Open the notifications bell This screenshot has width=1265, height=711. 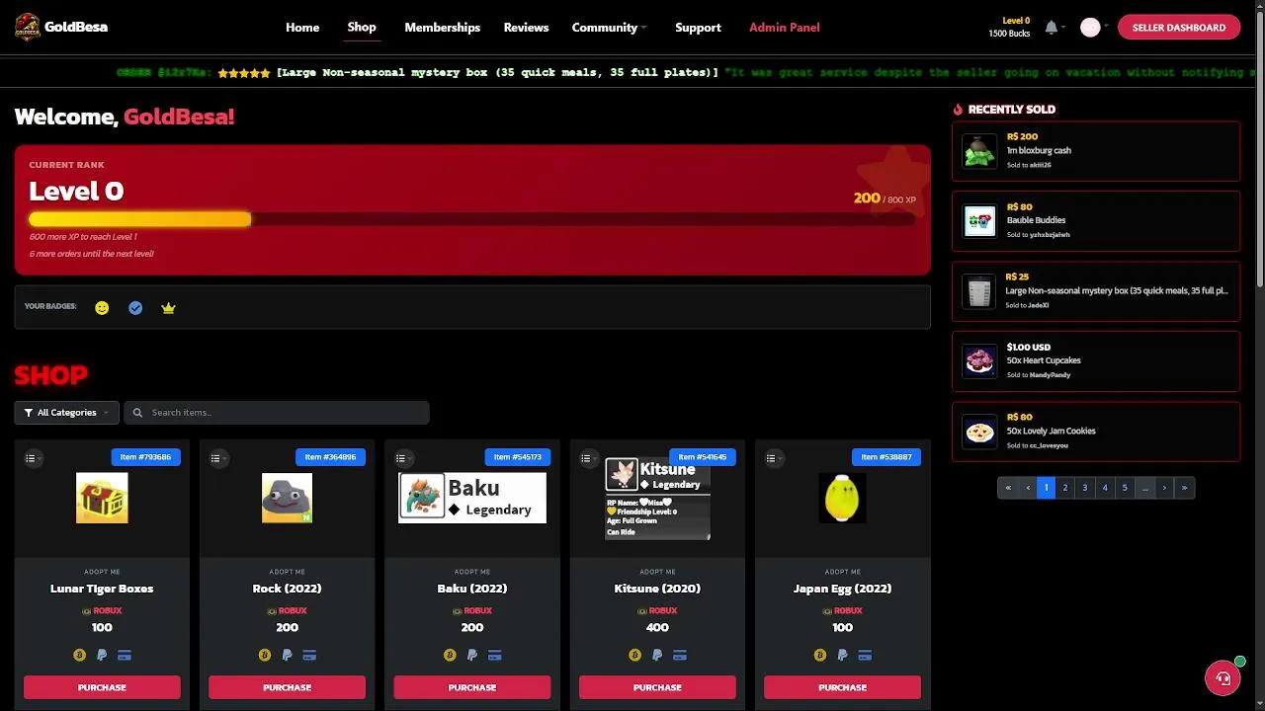point(1051,28)
